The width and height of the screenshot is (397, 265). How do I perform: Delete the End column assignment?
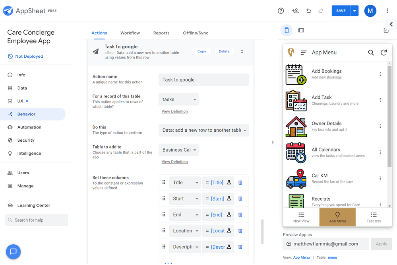coord(240,215)
